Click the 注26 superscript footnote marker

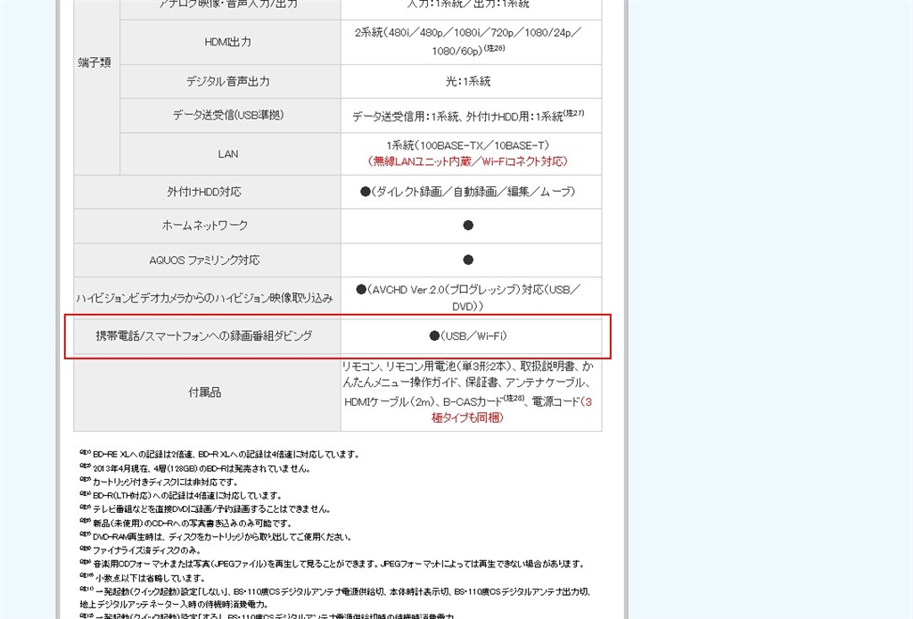[x=494, y=48]
